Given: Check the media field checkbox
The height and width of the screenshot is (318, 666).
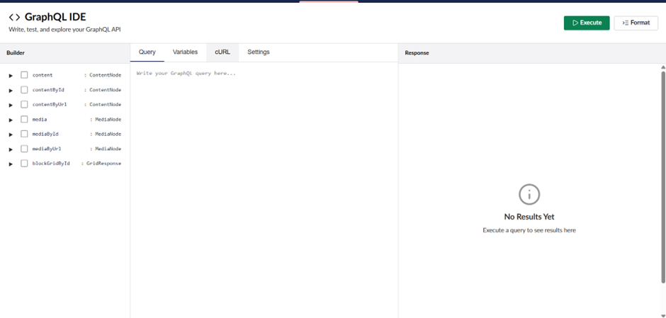Looking at the screenshot, I should (24, 119).
